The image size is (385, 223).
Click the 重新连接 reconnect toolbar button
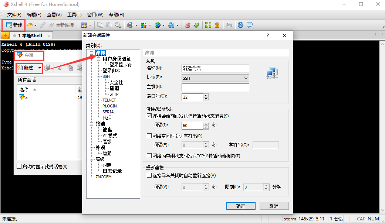(x=62, y=25)
